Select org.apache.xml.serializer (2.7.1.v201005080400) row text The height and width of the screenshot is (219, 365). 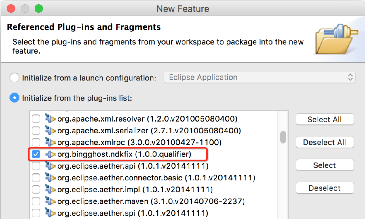coord(149,131)
